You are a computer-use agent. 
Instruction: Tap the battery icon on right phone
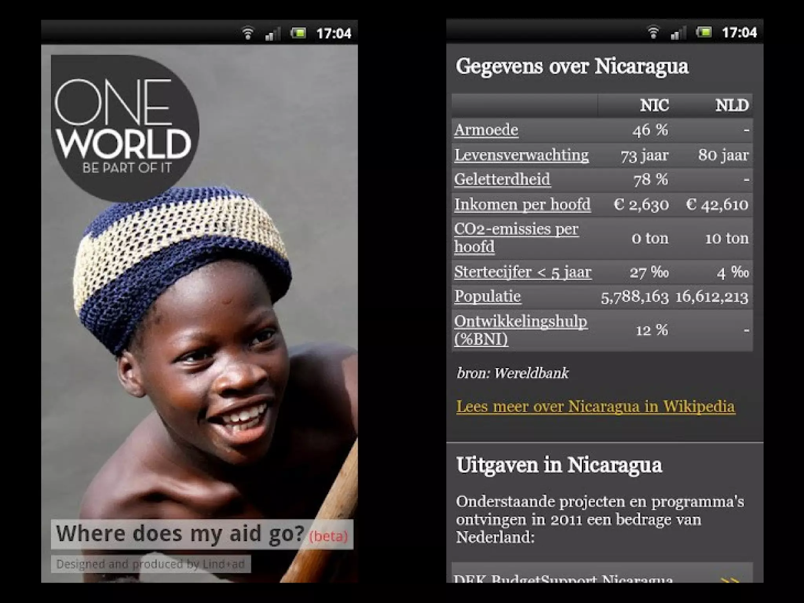(704, 32)
